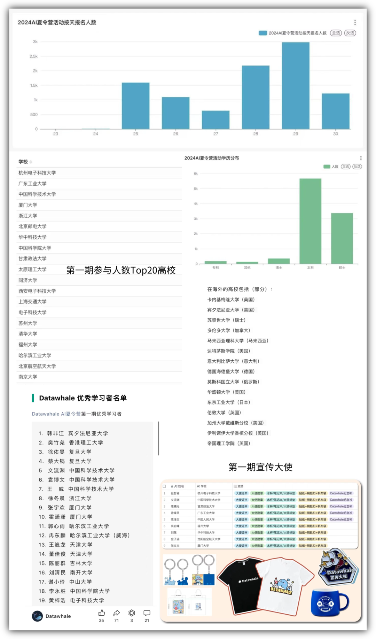The width and height of the screenshot is (376, 639).
Task: Click 卡内基梅隆大学（美国） in the overseas list
Action: pyautogui.click(x=231, y=300)
